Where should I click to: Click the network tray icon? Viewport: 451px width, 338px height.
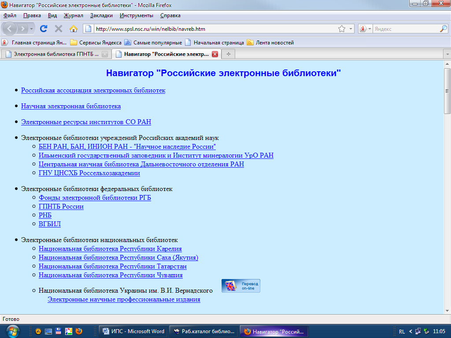point(418,331)
